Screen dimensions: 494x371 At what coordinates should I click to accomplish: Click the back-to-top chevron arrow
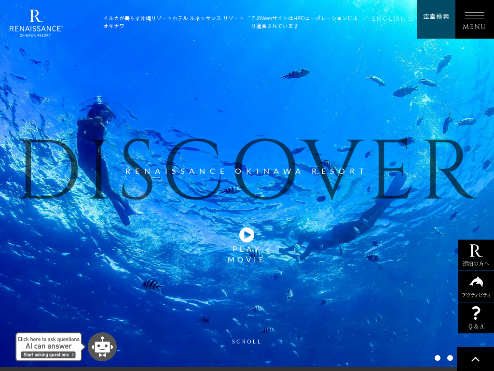[475, 359]
